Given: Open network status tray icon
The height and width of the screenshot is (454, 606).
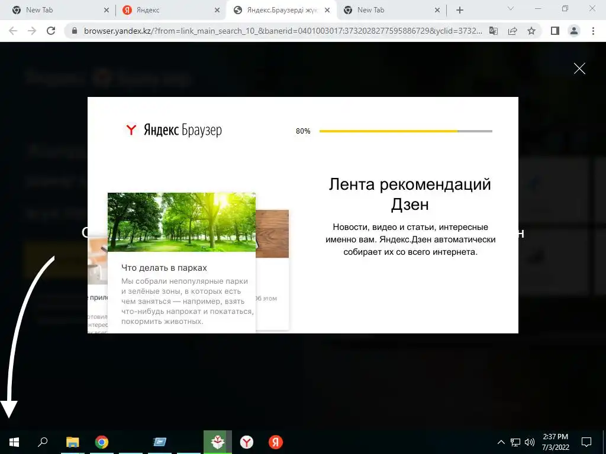Looking at the screenshot, I should [515, 442].
